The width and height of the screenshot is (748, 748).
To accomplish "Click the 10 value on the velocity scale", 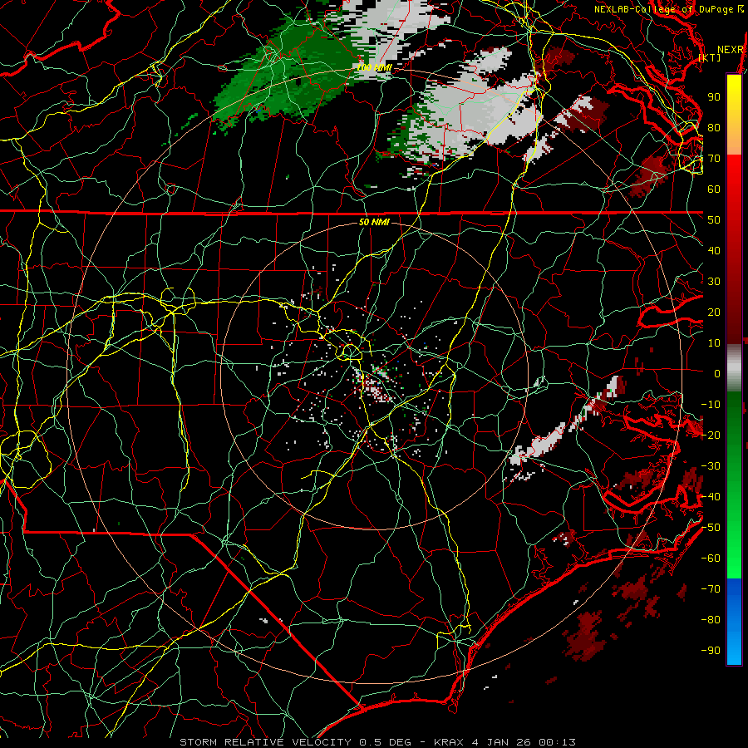I will (x=714, y=343).
